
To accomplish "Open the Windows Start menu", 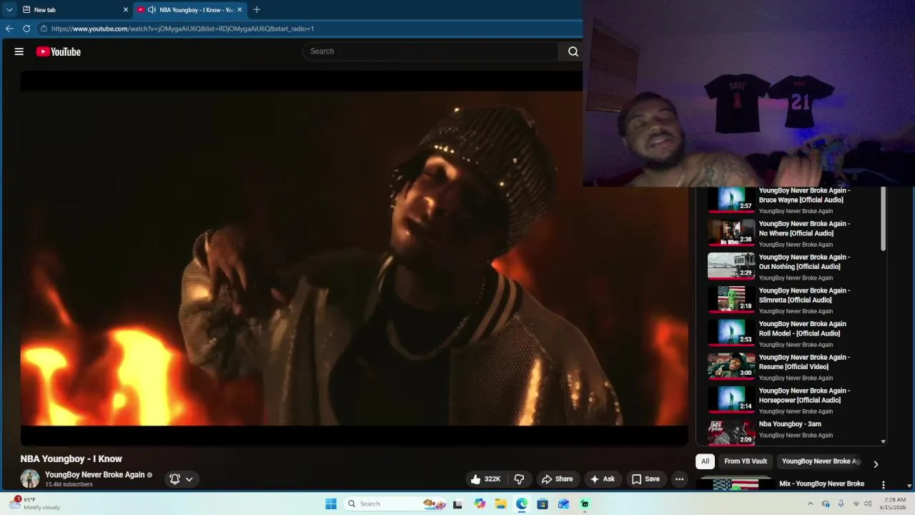I will (331, 504).
